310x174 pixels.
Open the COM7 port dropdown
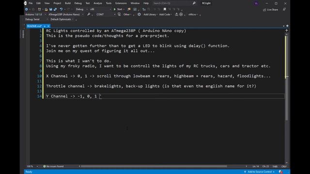pyautogui.click(x=106, y=14)
